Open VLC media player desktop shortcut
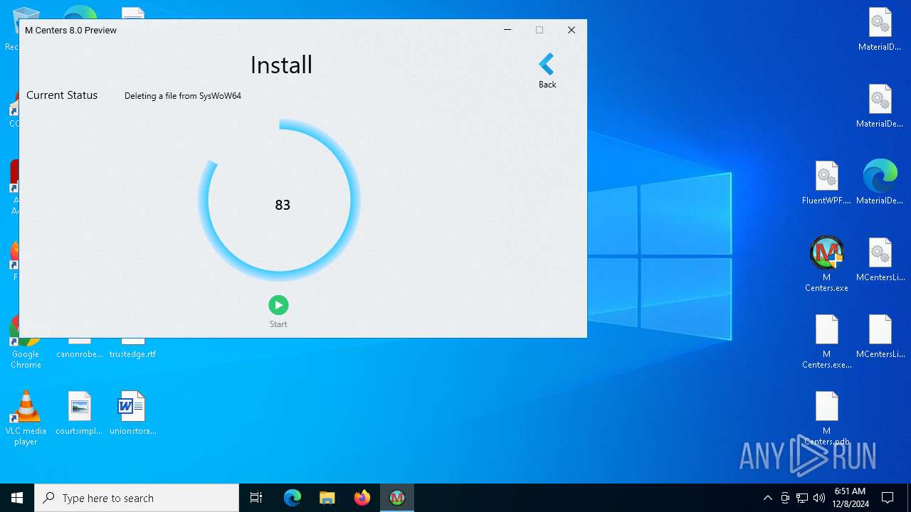Screen dimensions: 911x512 pos(26,407)
